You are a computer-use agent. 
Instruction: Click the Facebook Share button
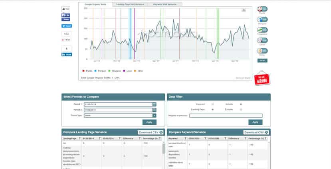[x=65, y=20]
